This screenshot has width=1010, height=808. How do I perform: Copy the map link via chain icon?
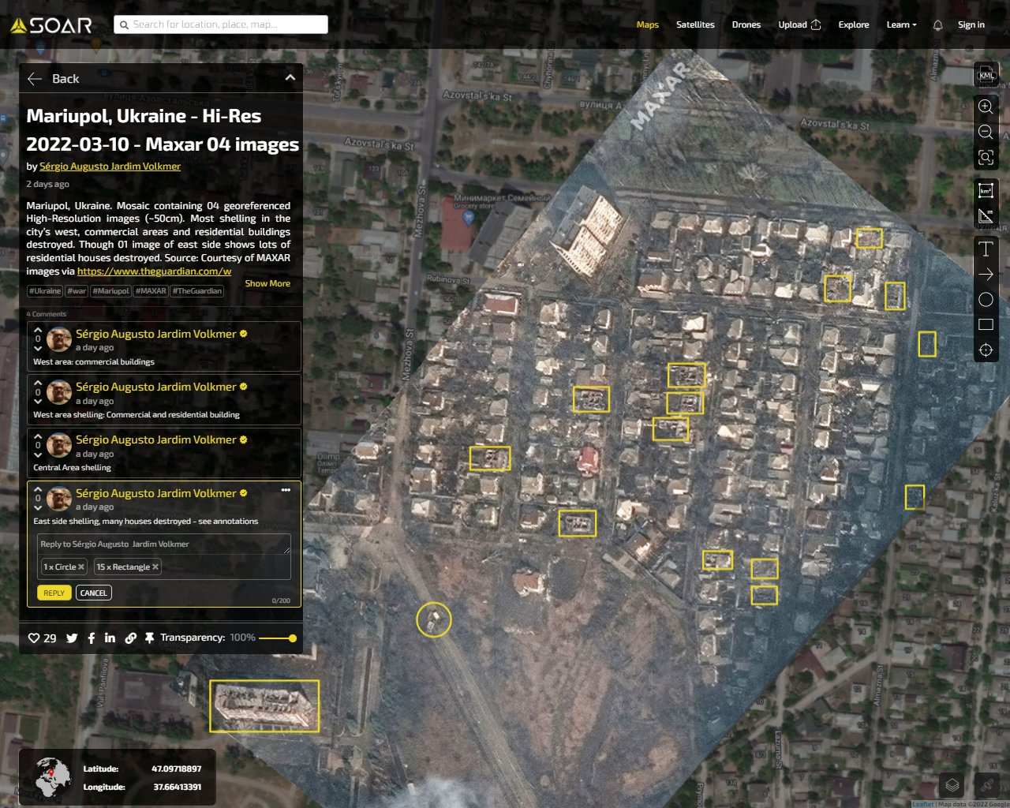[x=131, y=638]
